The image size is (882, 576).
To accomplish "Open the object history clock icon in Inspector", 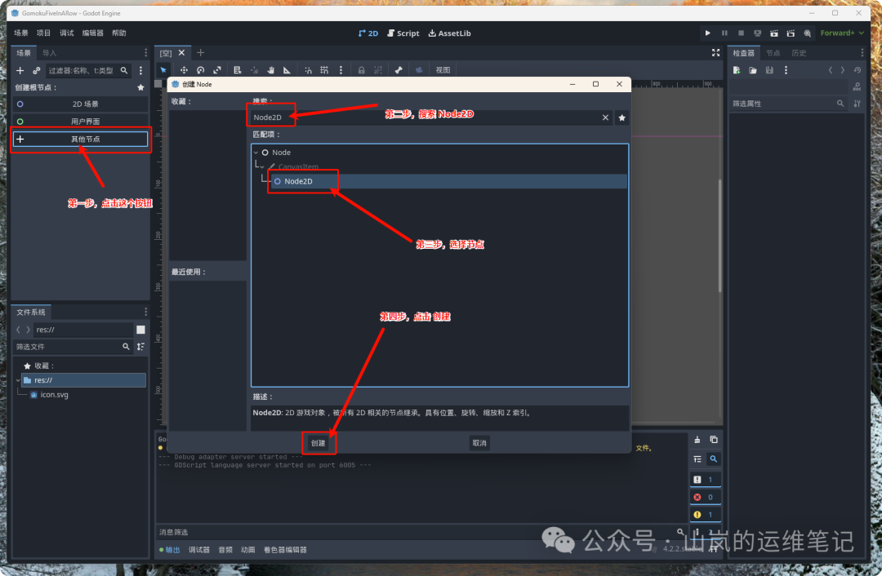I will 857,70.
